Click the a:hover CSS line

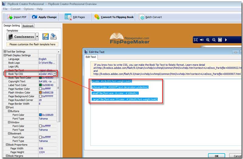tap(120, 87)
